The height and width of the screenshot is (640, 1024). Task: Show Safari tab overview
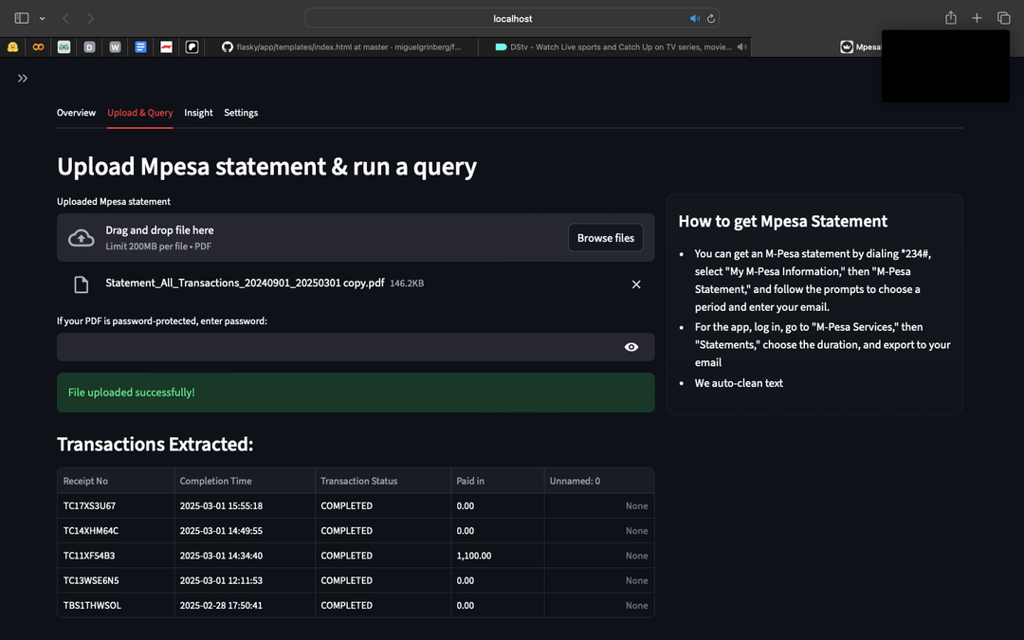[x=1003, y=18]
